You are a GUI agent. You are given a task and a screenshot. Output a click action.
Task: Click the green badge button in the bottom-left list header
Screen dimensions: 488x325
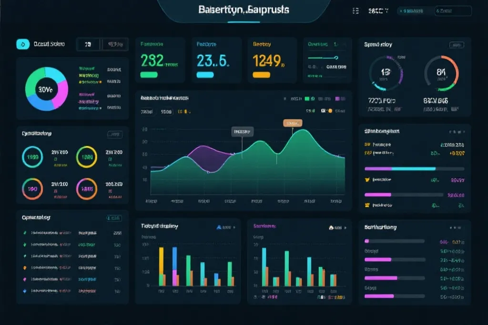point(114,218)
